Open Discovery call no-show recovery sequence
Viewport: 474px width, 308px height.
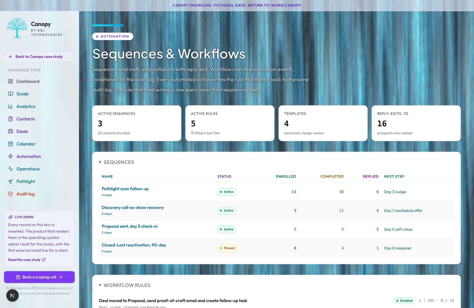pyautogui.click(x=133, y=207)
